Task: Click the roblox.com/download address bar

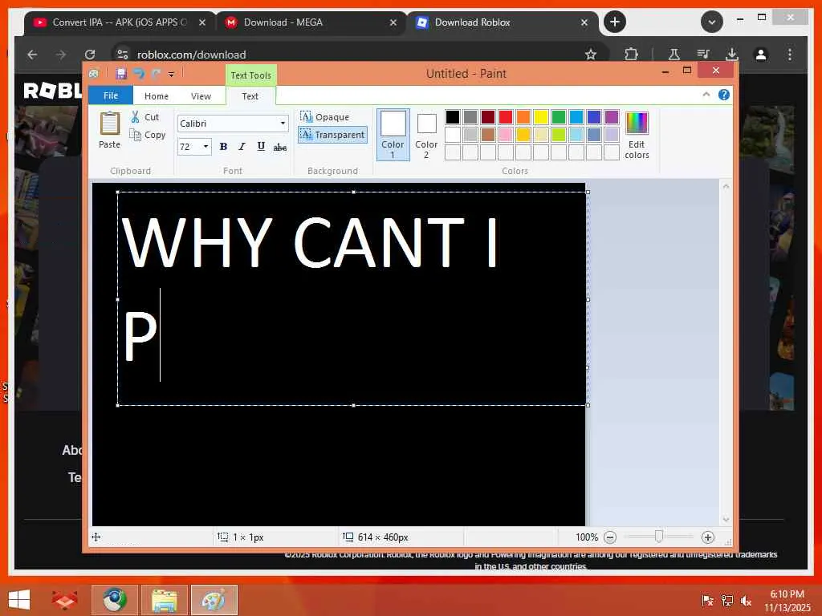Action: coord(191,55)
